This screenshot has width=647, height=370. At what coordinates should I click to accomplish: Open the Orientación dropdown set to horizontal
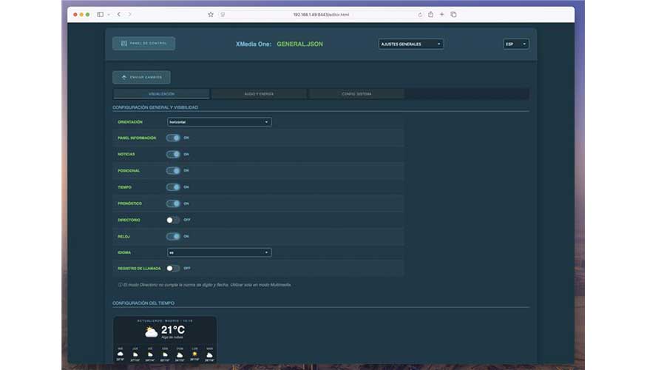220,122
